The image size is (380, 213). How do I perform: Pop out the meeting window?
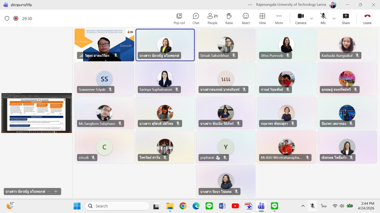[179, 18]
